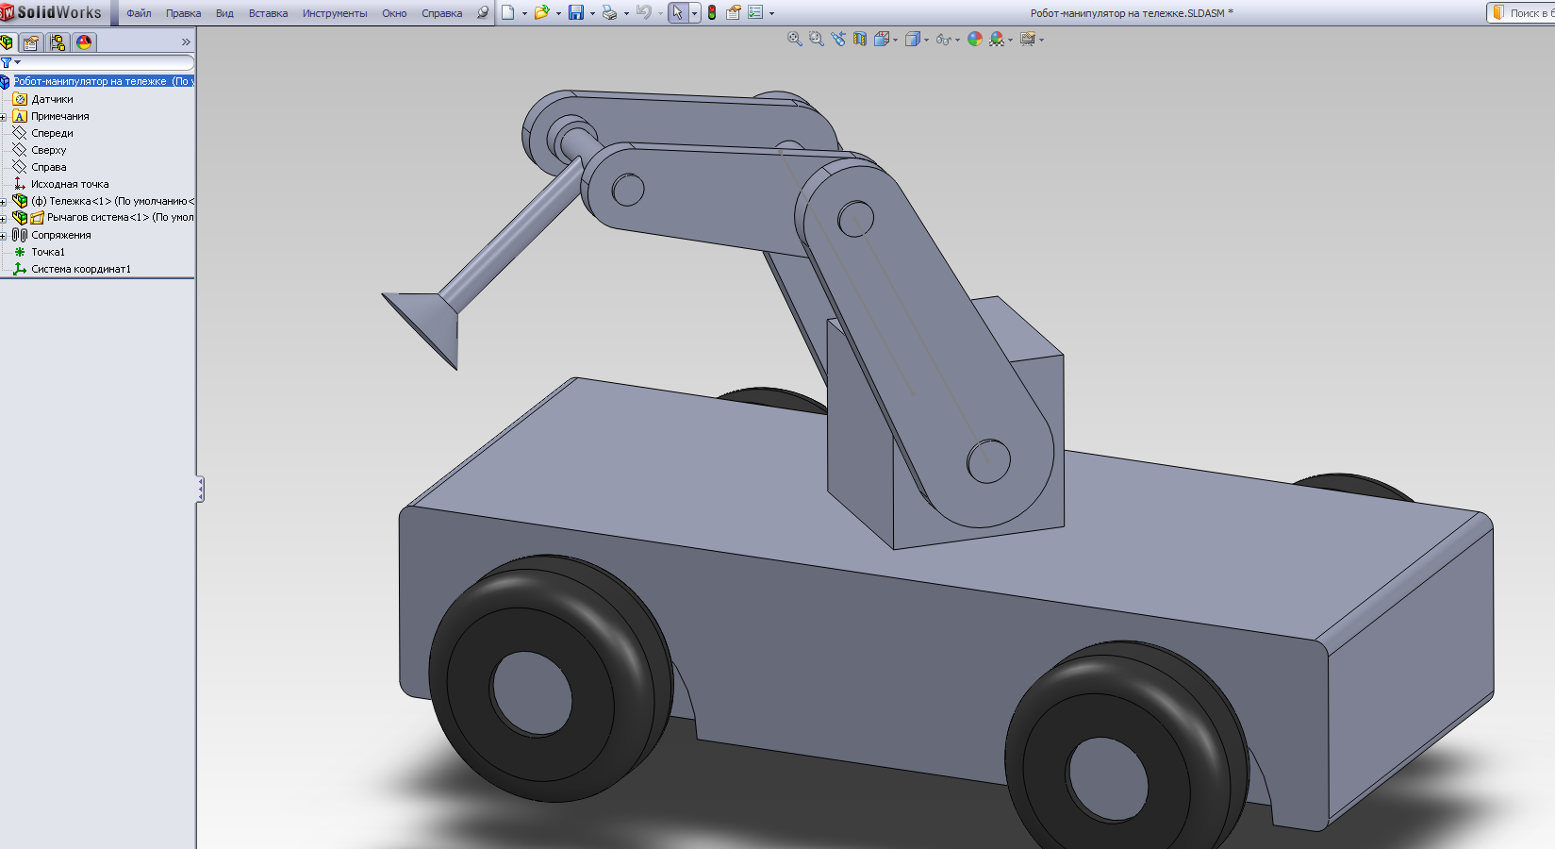Image resolution: width=1555 pixels, height=849 pixels.
Task: Toggle the Select cursor tool
Action: coord(677,13)
